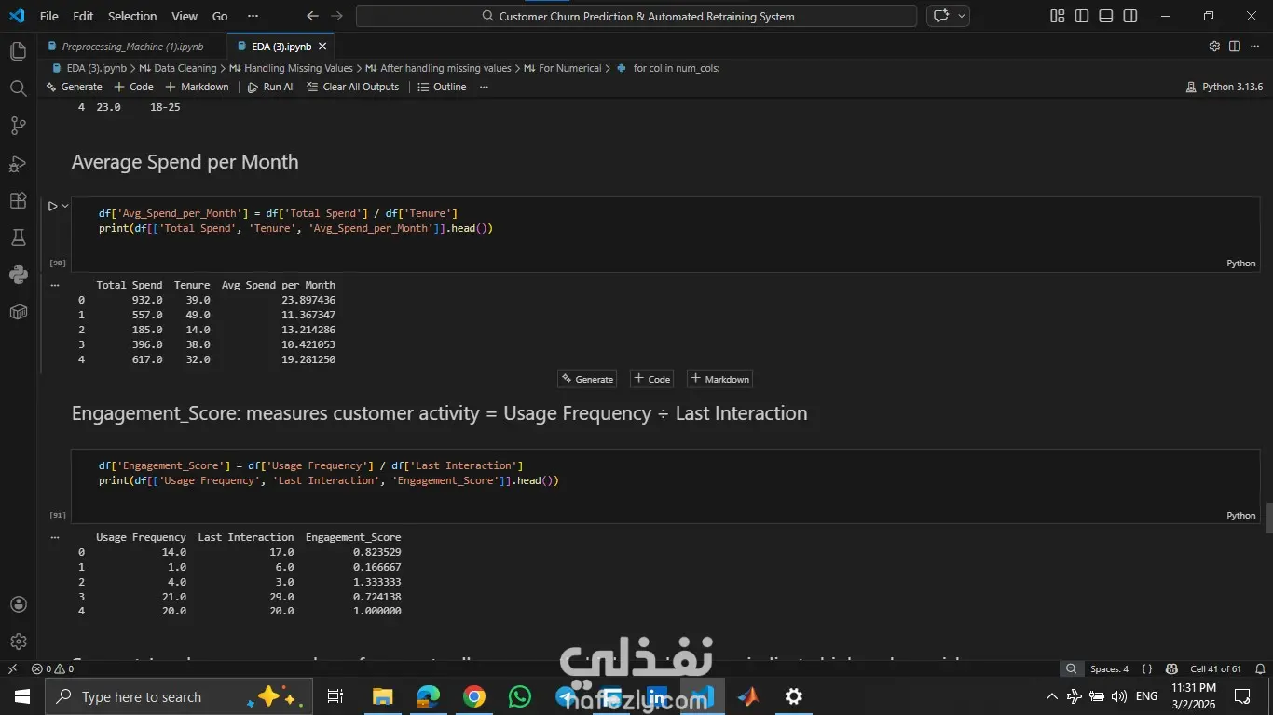This screenshot has height=715, width=1273.
Task: Open the View menu
Action: pyautogui.click(x=185, y=16)
